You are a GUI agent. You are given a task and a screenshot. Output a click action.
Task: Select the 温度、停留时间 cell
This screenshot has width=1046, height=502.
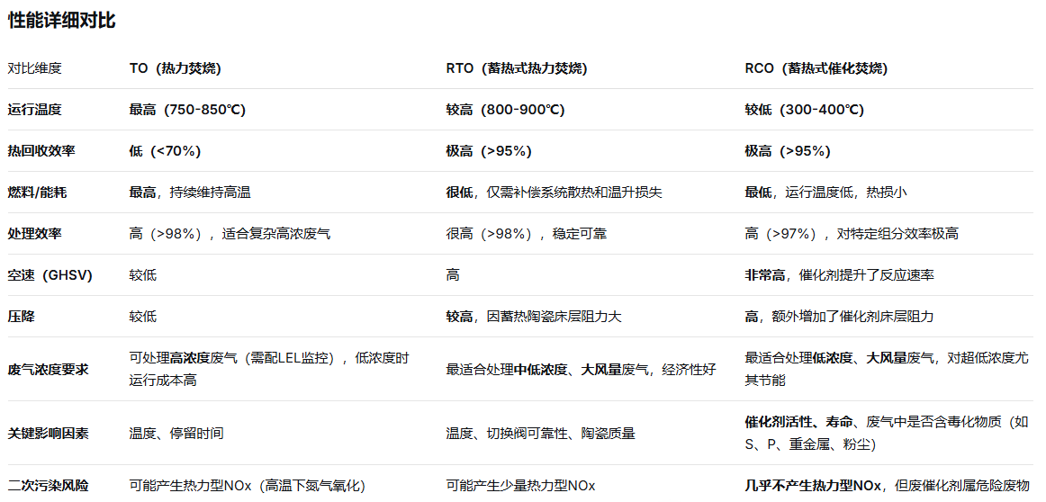pyautogui.click(x=176, y=434)
